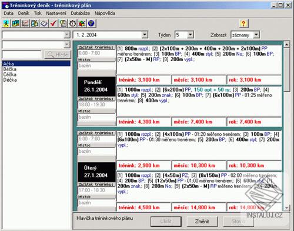This screenshot has width=294, height=231.
Task: Click the 'trénink: 2,900 km' cell
Action: pyautogui.click(x=144, y=166)
